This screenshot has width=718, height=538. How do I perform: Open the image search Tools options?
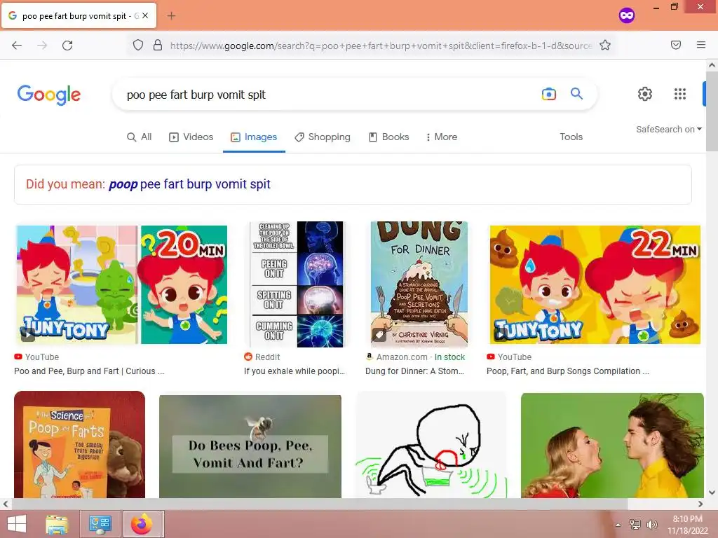(571, 137)
